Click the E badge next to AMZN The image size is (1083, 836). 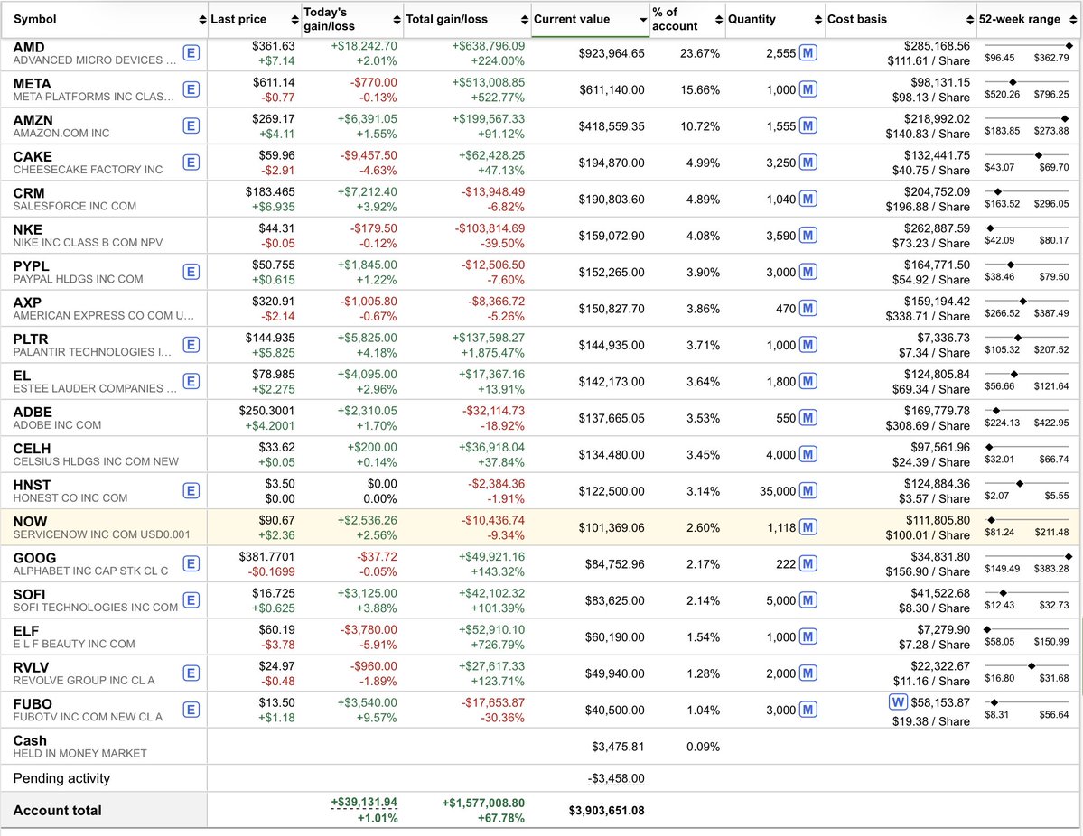click(x=191, y=125)
